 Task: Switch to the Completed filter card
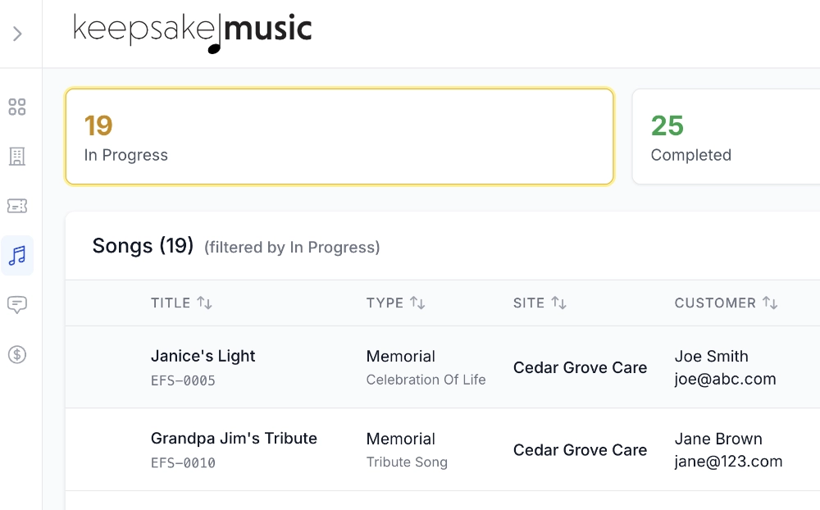[x=726, y=137]
